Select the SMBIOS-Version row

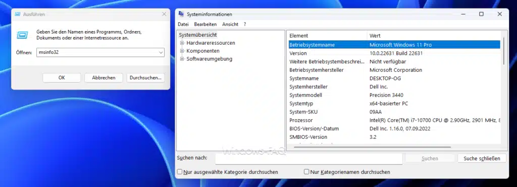tap(394, 137)
